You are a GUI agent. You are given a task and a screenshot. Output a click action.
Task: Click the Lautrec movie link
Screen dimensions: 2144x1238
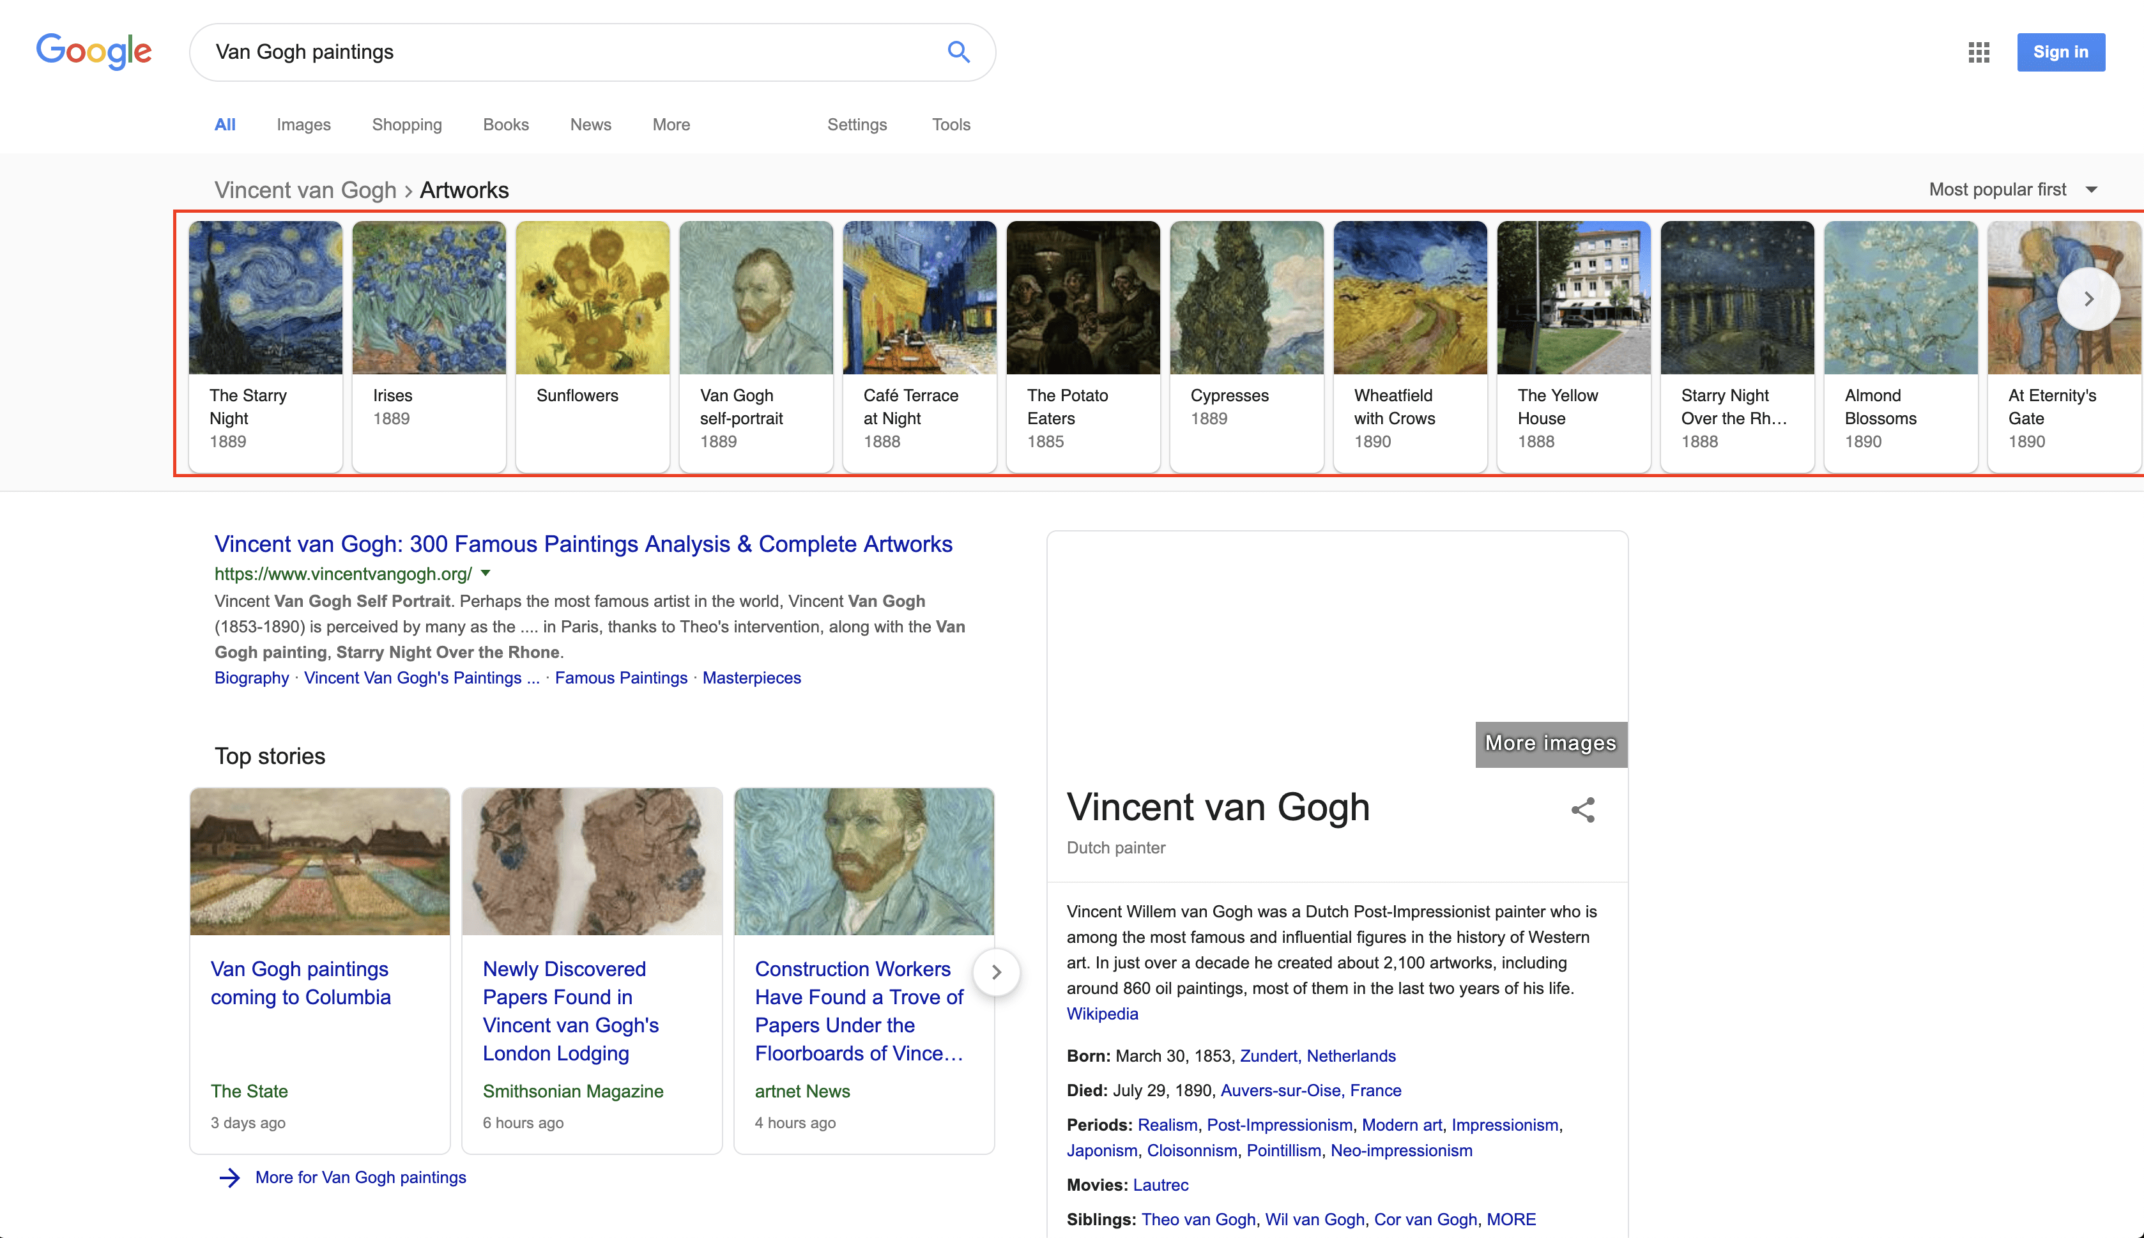click(1160, 1184)
